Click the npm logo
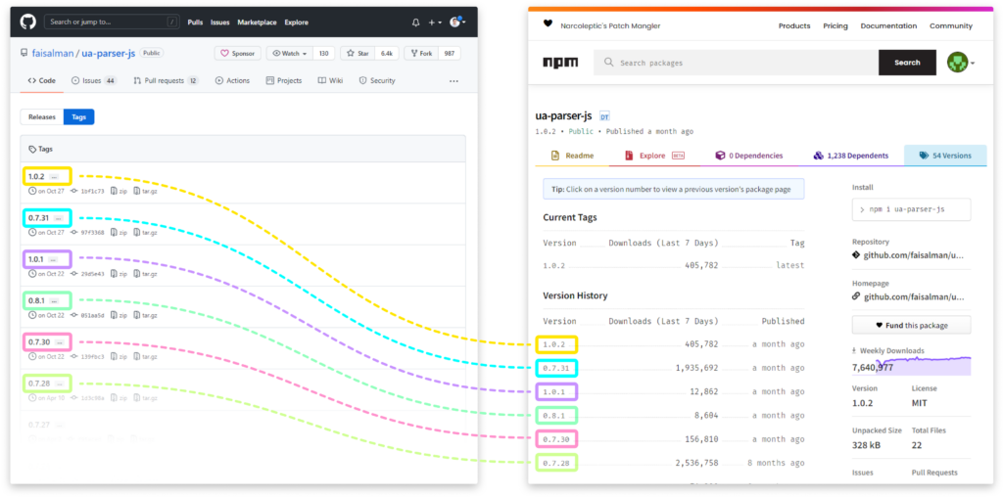Screen dimensions: 1003x497 click(x=560, y=63)
